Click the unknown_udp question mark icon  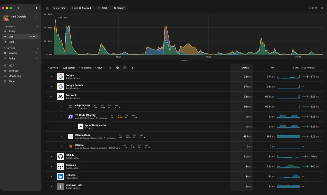pyautogui.click(x=61, y=187)
